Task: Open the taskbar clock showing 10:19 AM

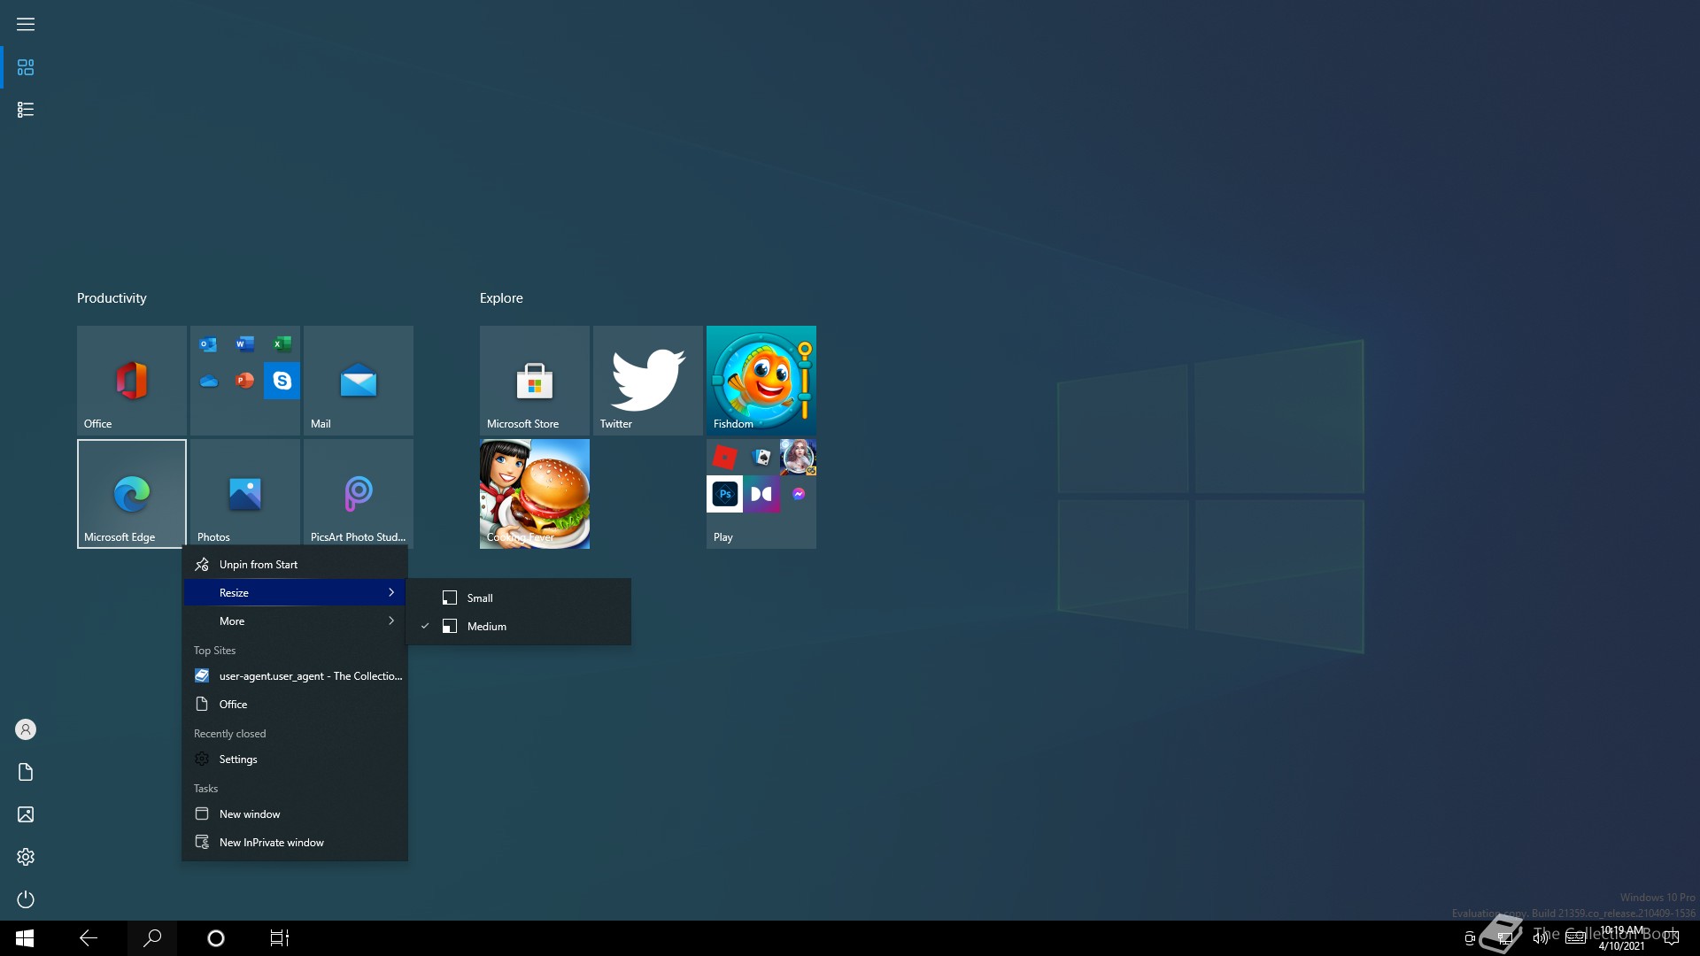Action: [x=1622, y=938]
